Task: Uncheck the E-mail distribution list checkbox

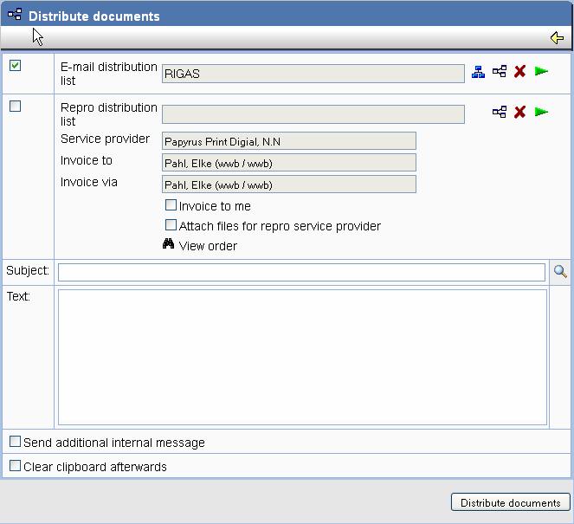Action: [16, 66]
